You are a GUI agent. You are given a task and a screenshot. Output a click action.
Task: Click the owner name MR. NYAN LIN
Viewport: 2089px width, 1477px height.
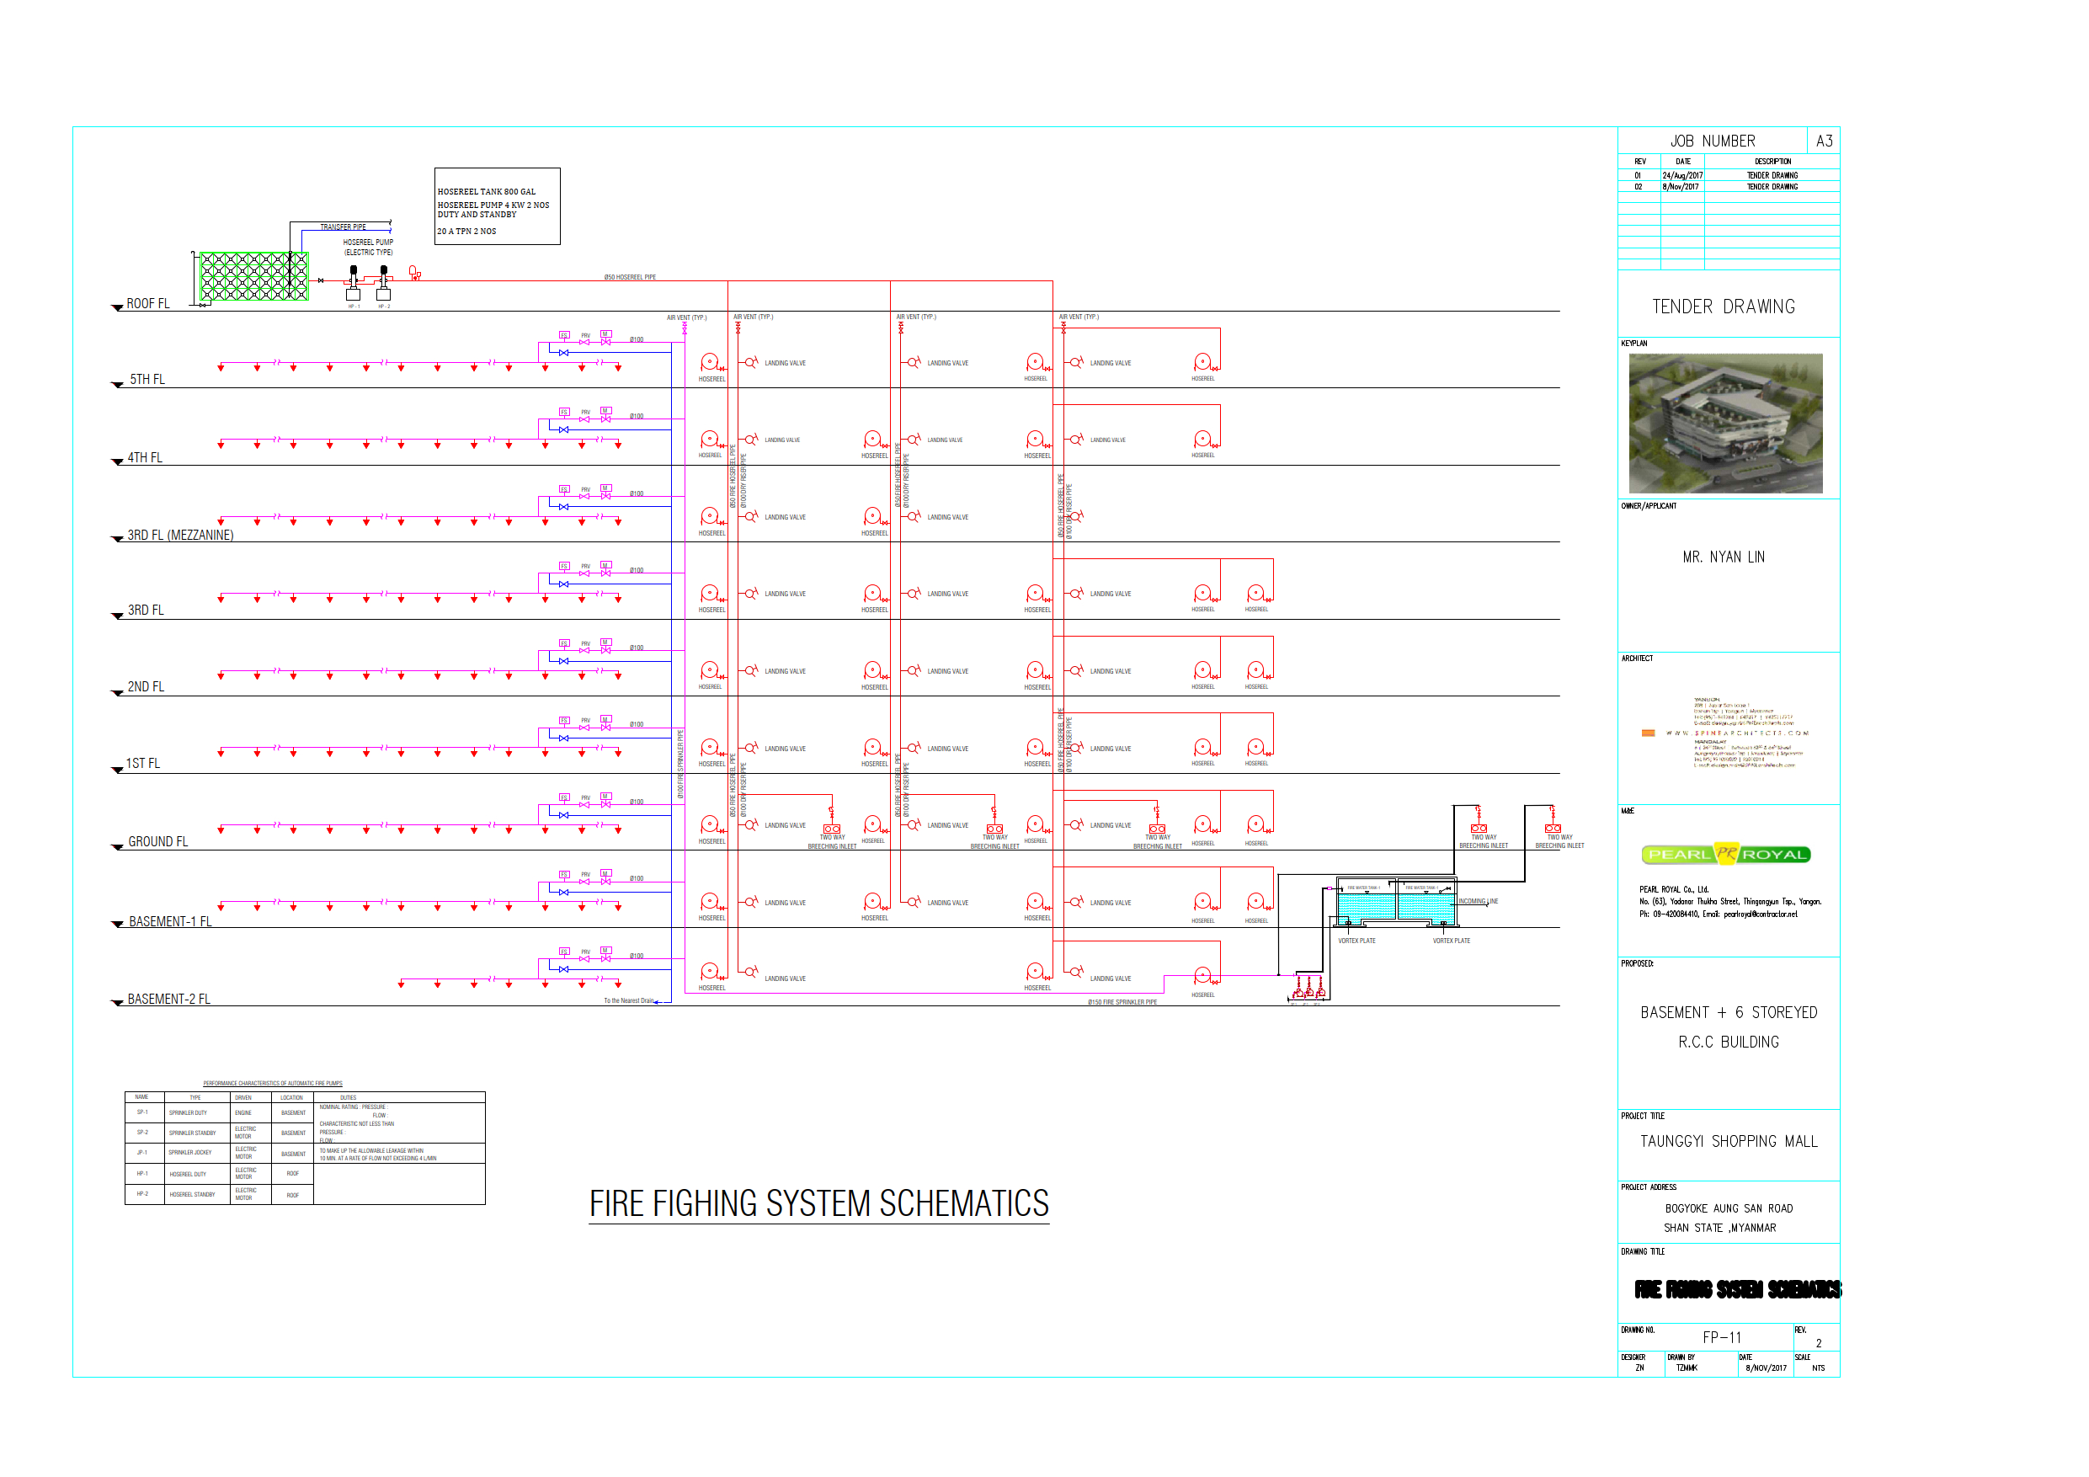click(x=1724, y=557)
